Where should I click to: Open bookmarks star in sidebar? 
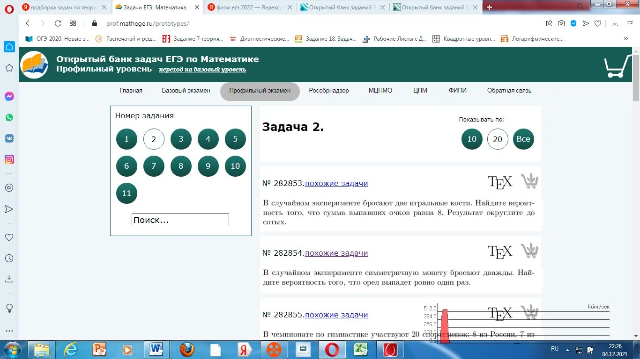tap(9, 68)
